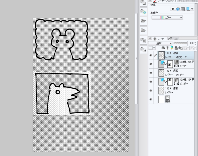Viewport: 198px width, 156px height.
Task: Click the Clip to layer below icon
Action: [x=163, y=48]
